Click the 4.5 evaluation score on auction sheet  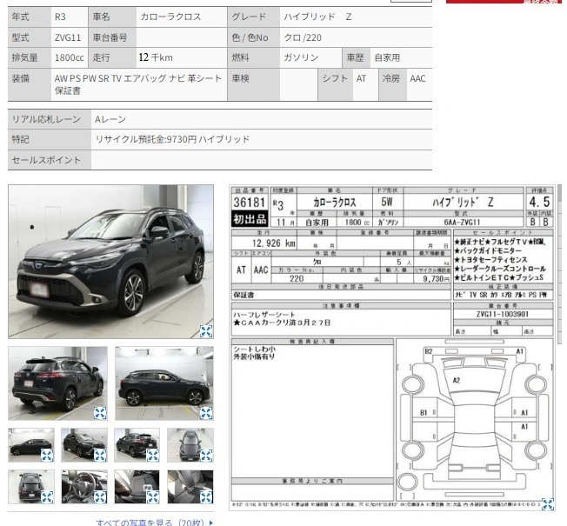pyautogui.click(x=539, y=202)
